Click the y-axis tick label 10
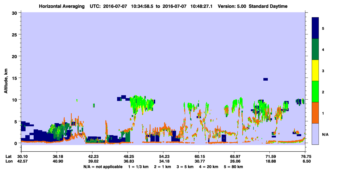 click(x=15, y=100)
